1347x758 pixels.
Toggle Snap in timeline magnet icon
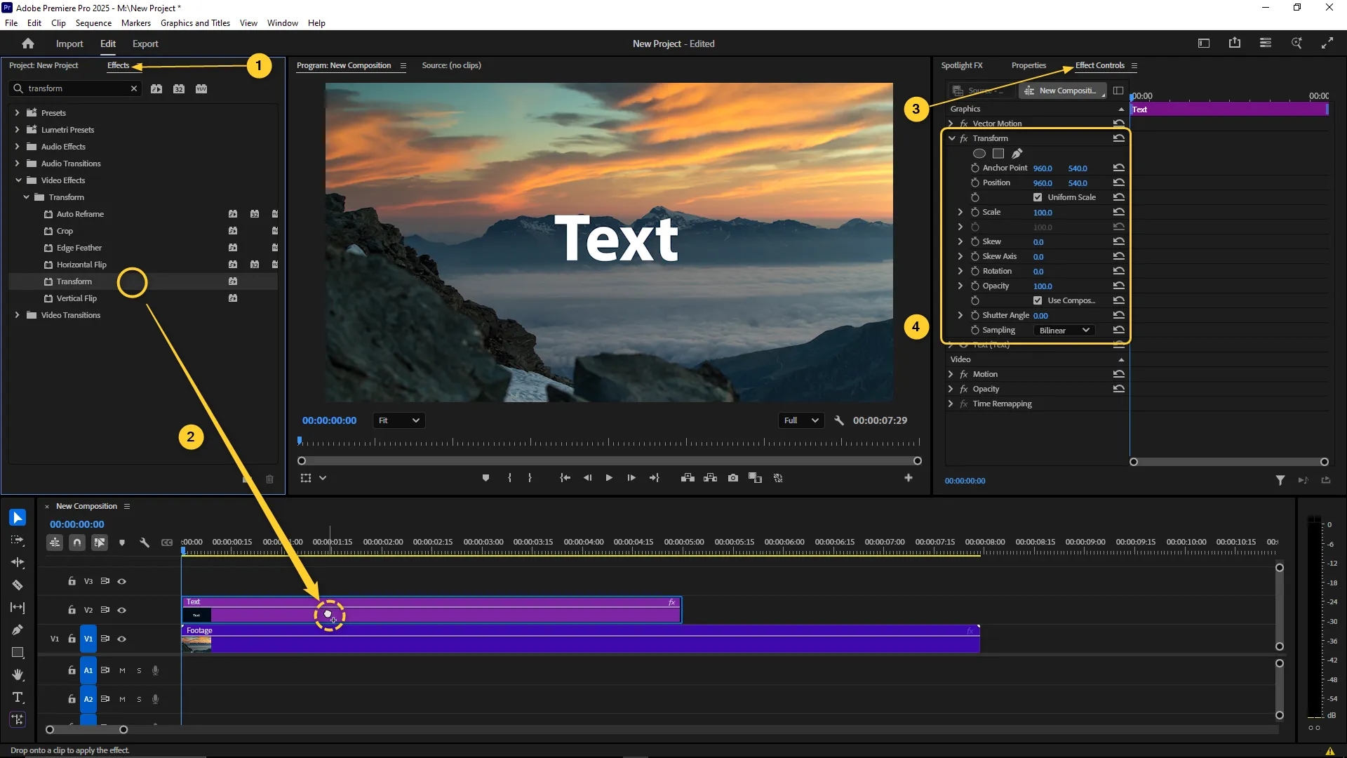click(77, 543)
